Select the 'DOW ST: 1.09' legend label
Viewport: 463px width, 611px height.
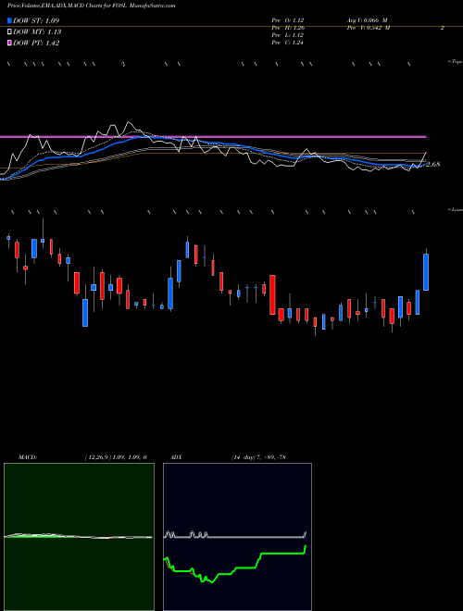(36, 20)
